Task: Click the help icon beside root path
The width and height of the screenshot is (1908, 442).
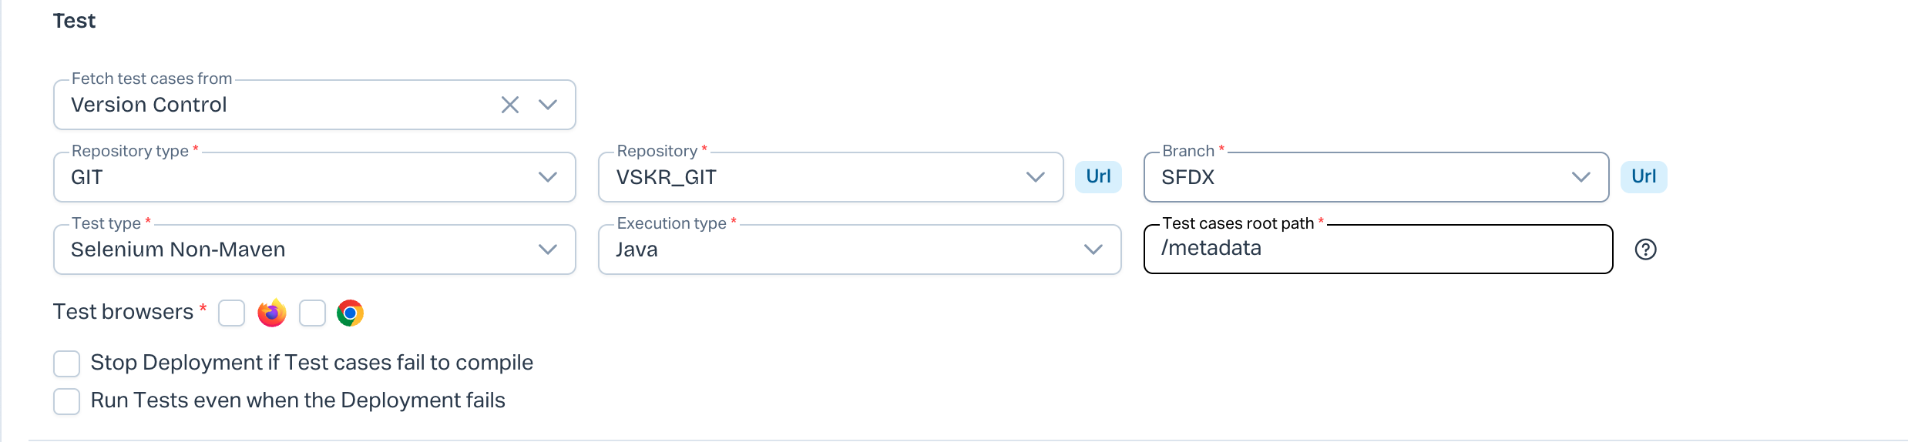Action: point(1645,249)
